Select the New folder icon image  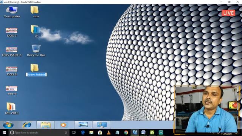[x=34, y=68]
